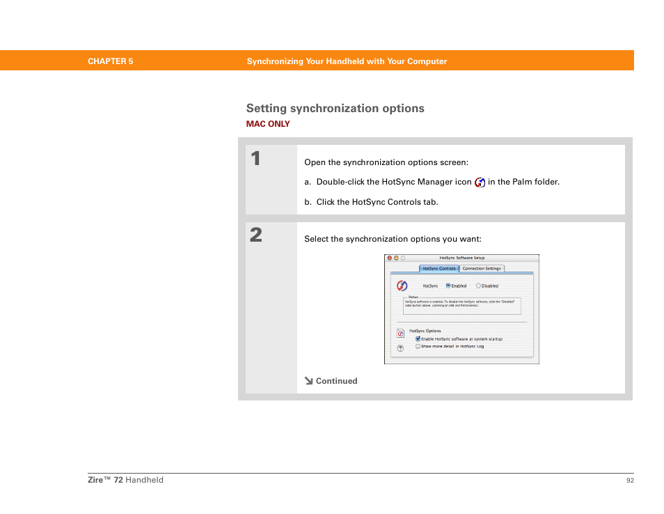Click 'Select the synchronization options you want:'
Viewport: 664px width, 514px height.
point(393,239)
